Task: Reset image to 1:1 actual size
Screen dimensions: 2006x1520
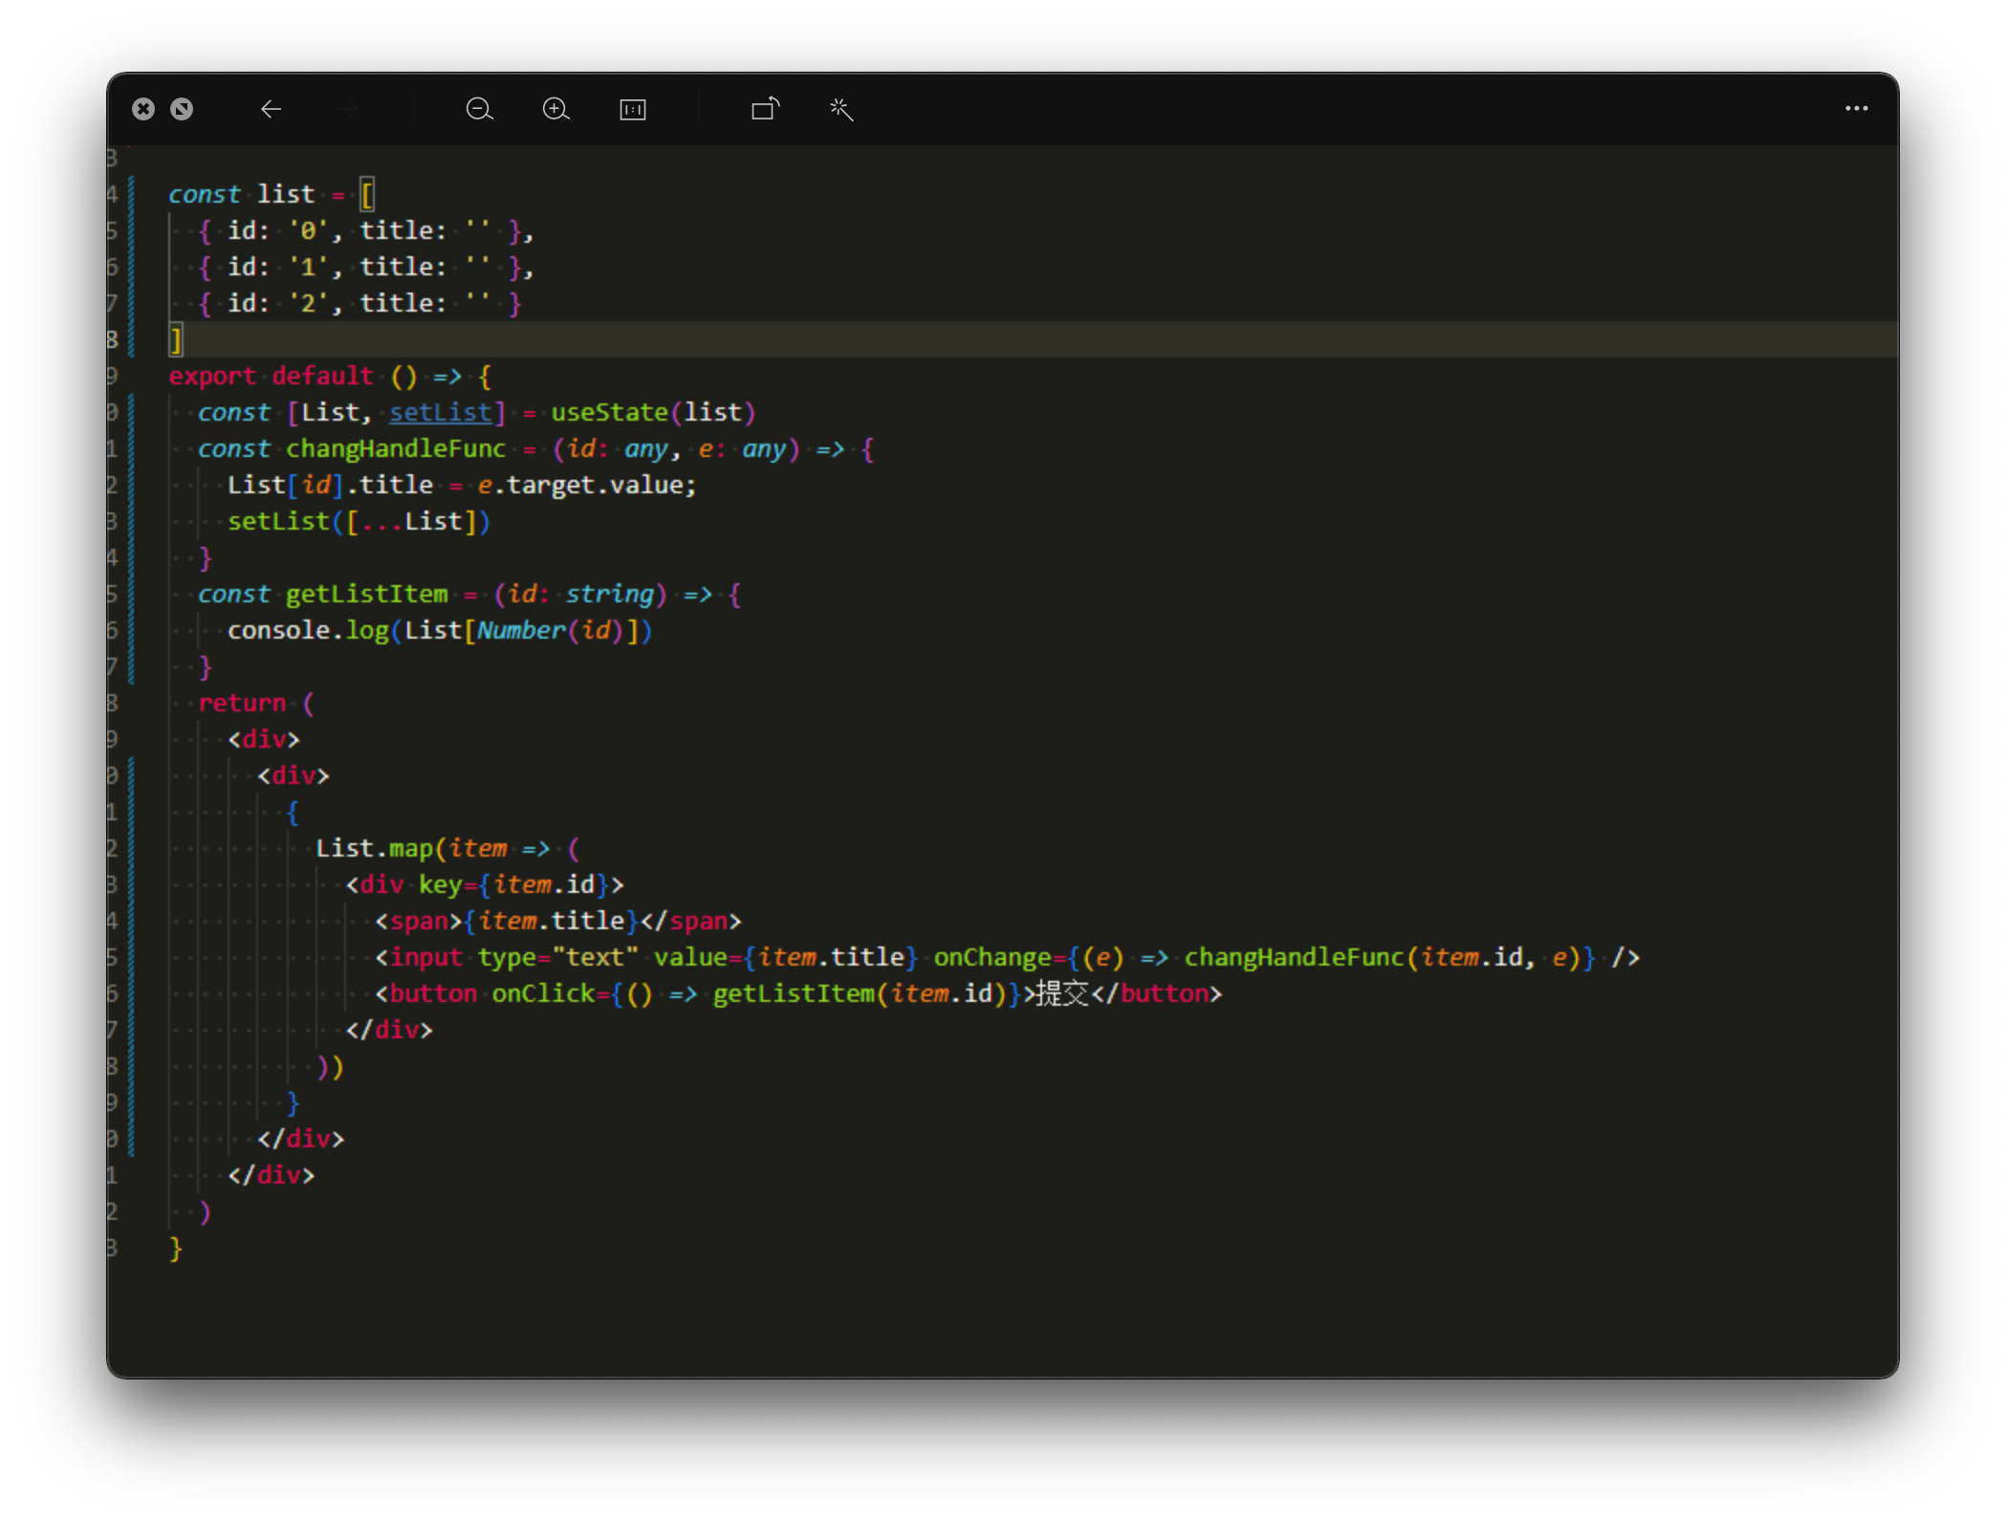Action: pyautogui.click(x=633, y=109)
